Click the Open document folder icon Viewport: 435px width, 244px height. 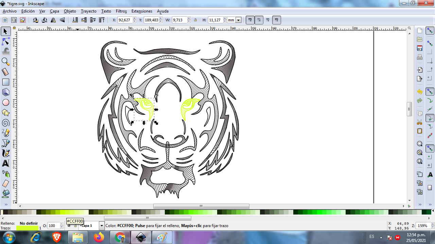pyautogui.click(x=420, y=39)
